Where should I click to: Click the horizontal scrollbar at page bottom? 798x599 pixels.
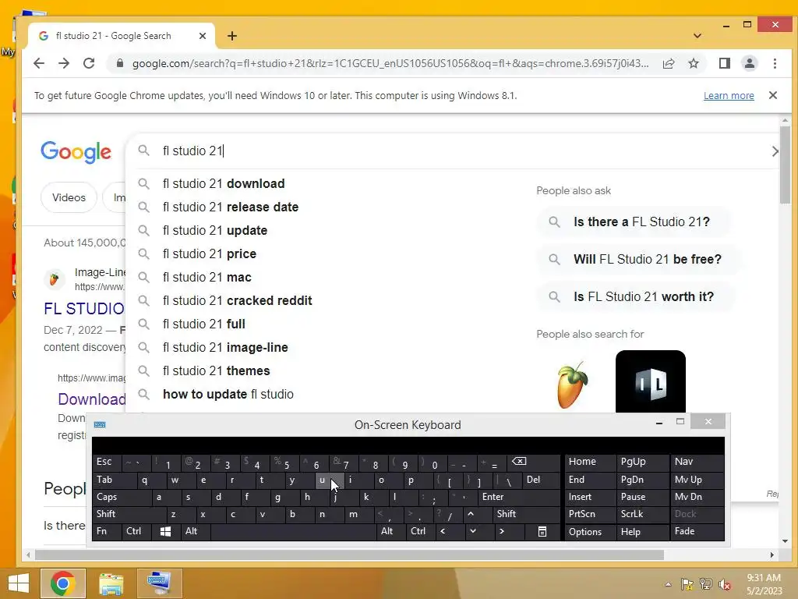(349, 555)
